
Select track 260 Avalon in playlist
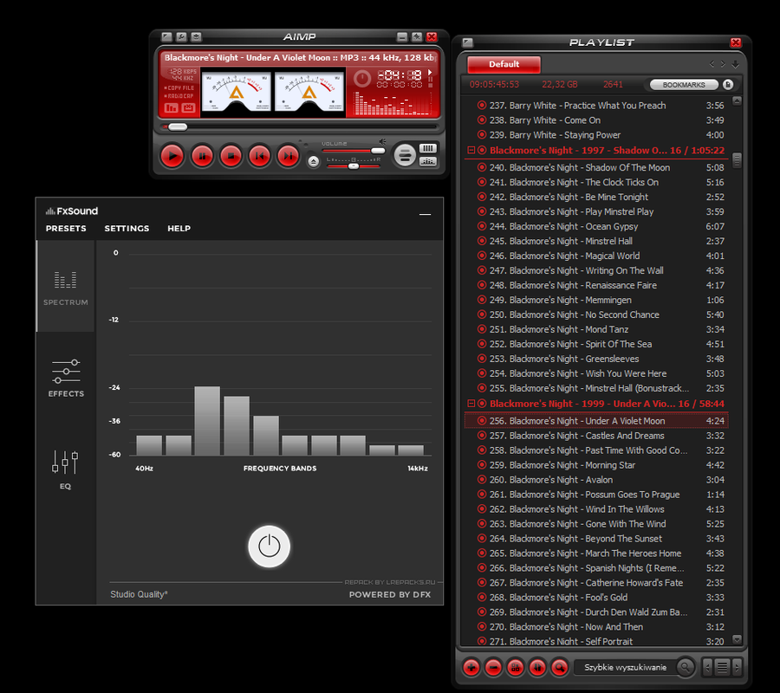(x=596, y=480)
